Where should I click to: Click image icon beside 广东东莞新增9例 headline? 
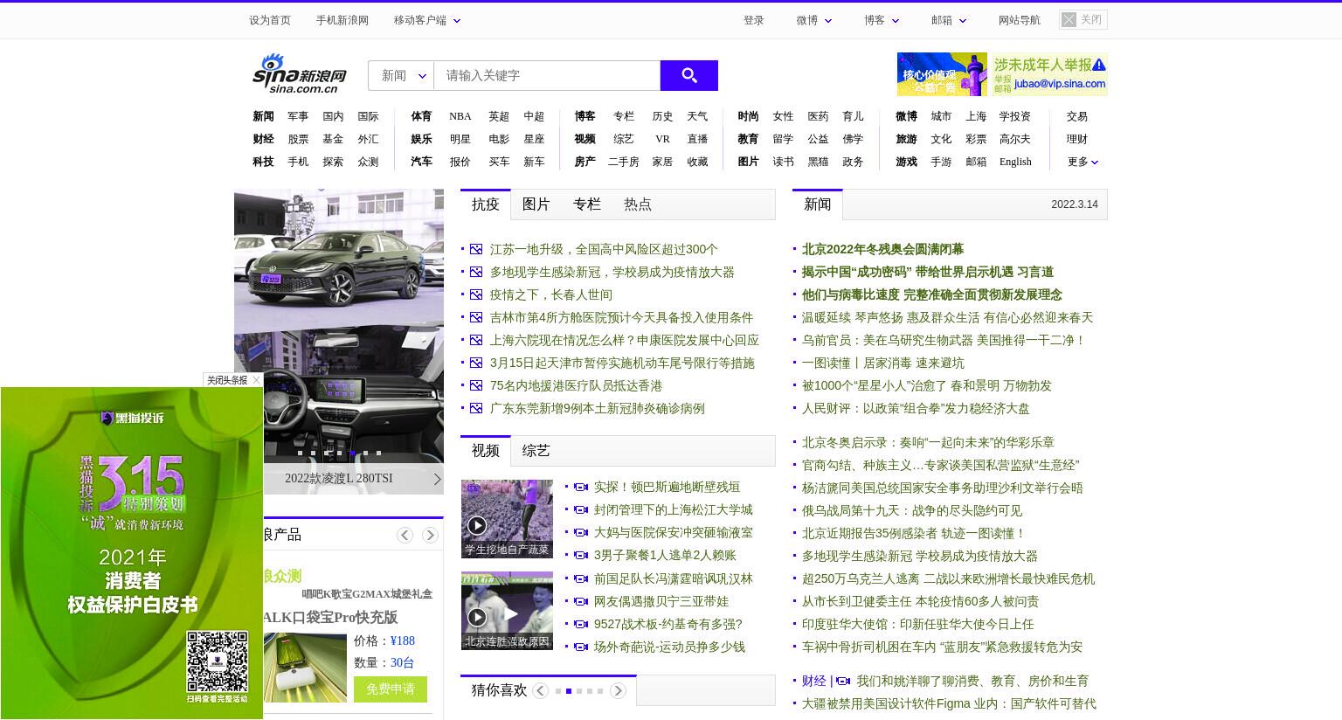click(x=476, y=408)
